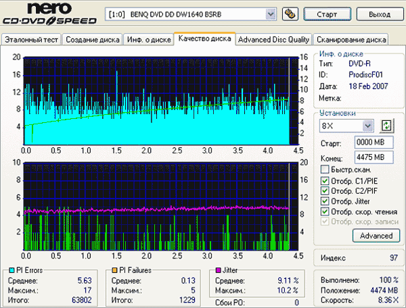Expand the 8X scan speed dropdown
Viewport: 406px width, 308px height.
367,126
